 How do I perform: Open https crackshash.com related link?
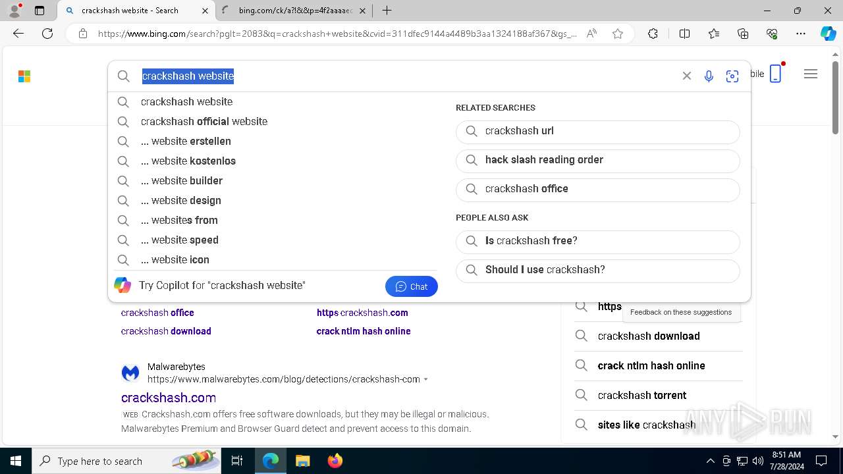tap(362, 313)
